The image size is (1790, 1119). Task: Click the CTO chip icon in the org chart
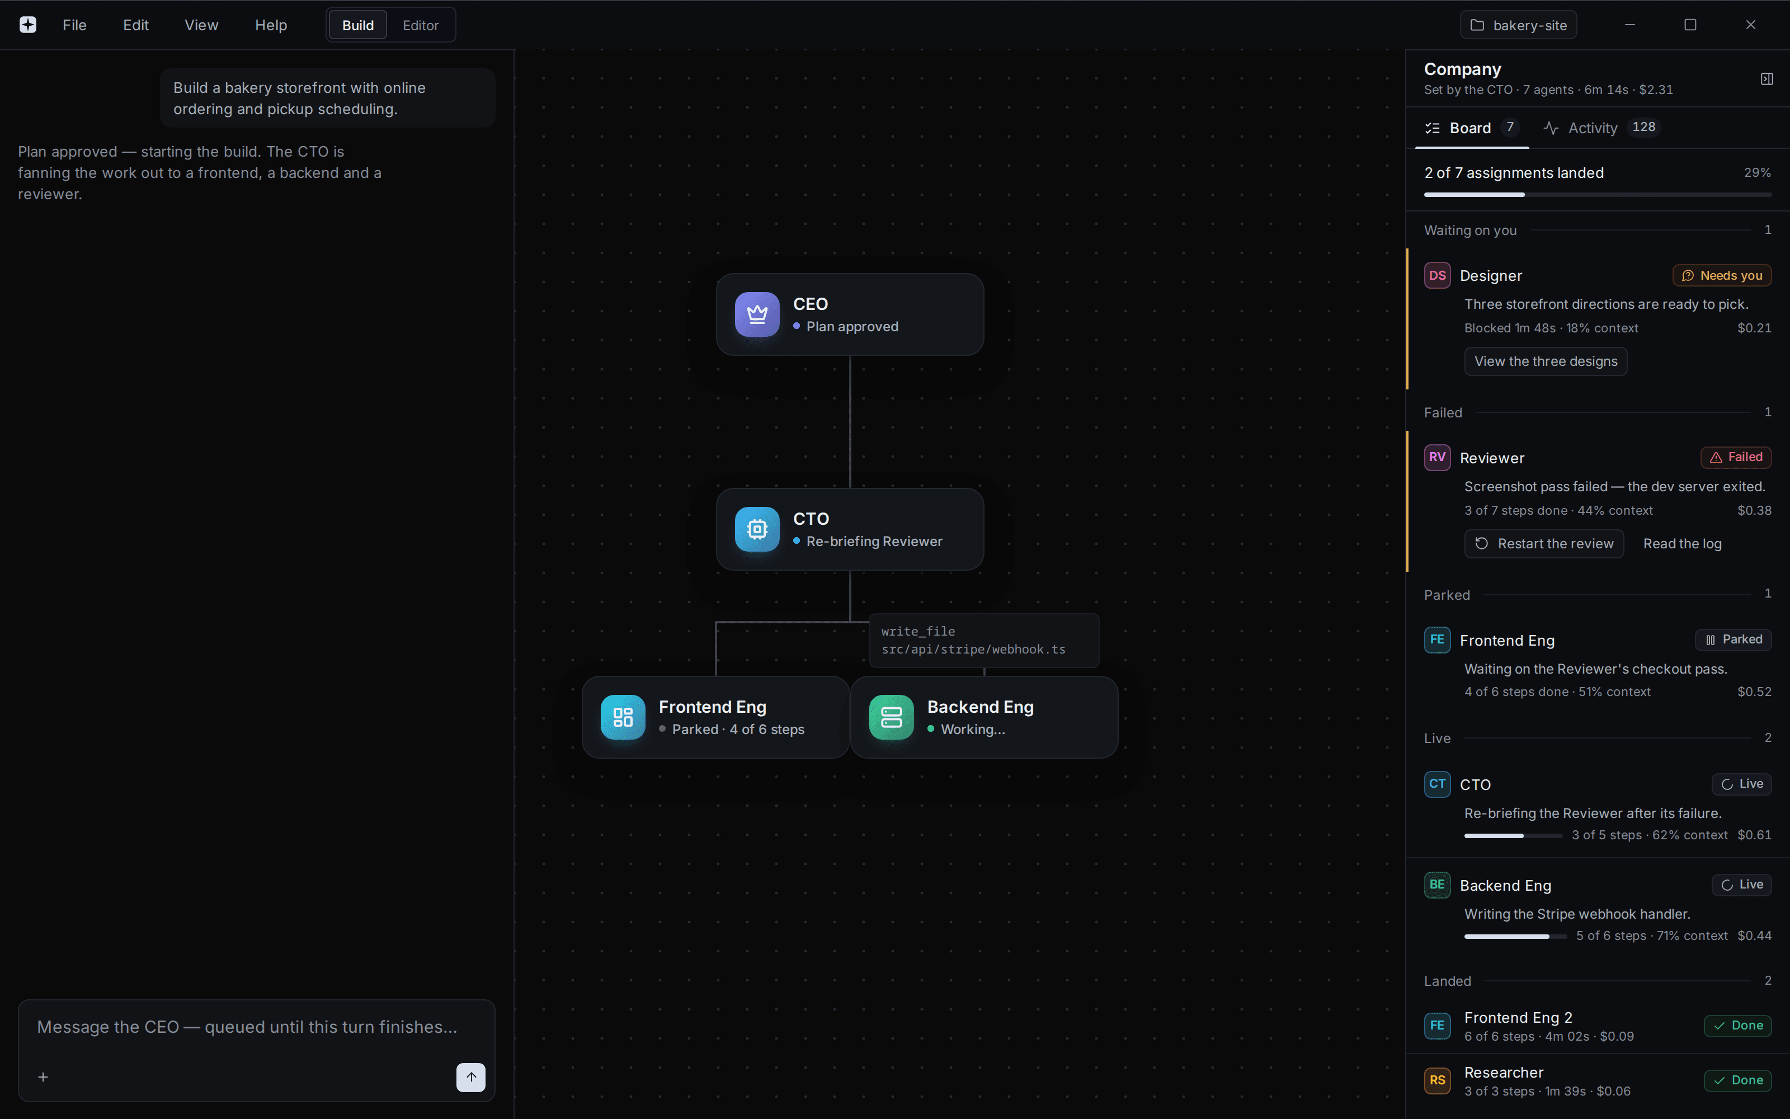pyautogui.click(x=757, y=529)
